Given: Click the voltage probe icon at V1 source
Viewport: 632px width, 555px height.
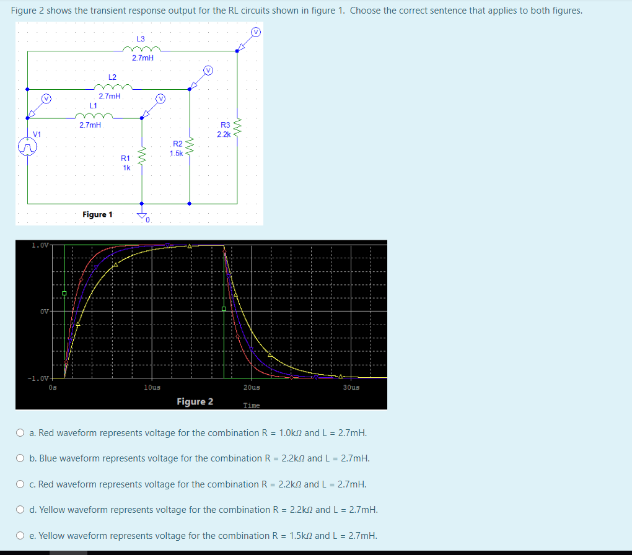Looking at the screenshot, I should [46, 97].
